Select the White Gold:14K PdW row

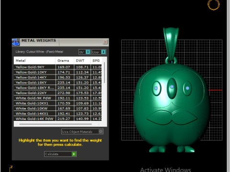pos(57,118)
